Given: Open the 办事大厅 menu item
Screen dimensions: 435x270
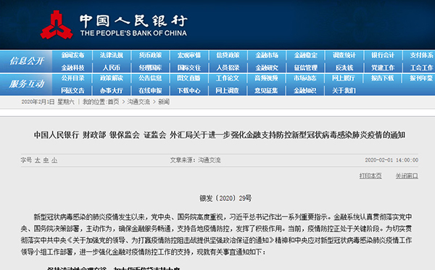Looking at the screenshot, I should coord(111,91).
